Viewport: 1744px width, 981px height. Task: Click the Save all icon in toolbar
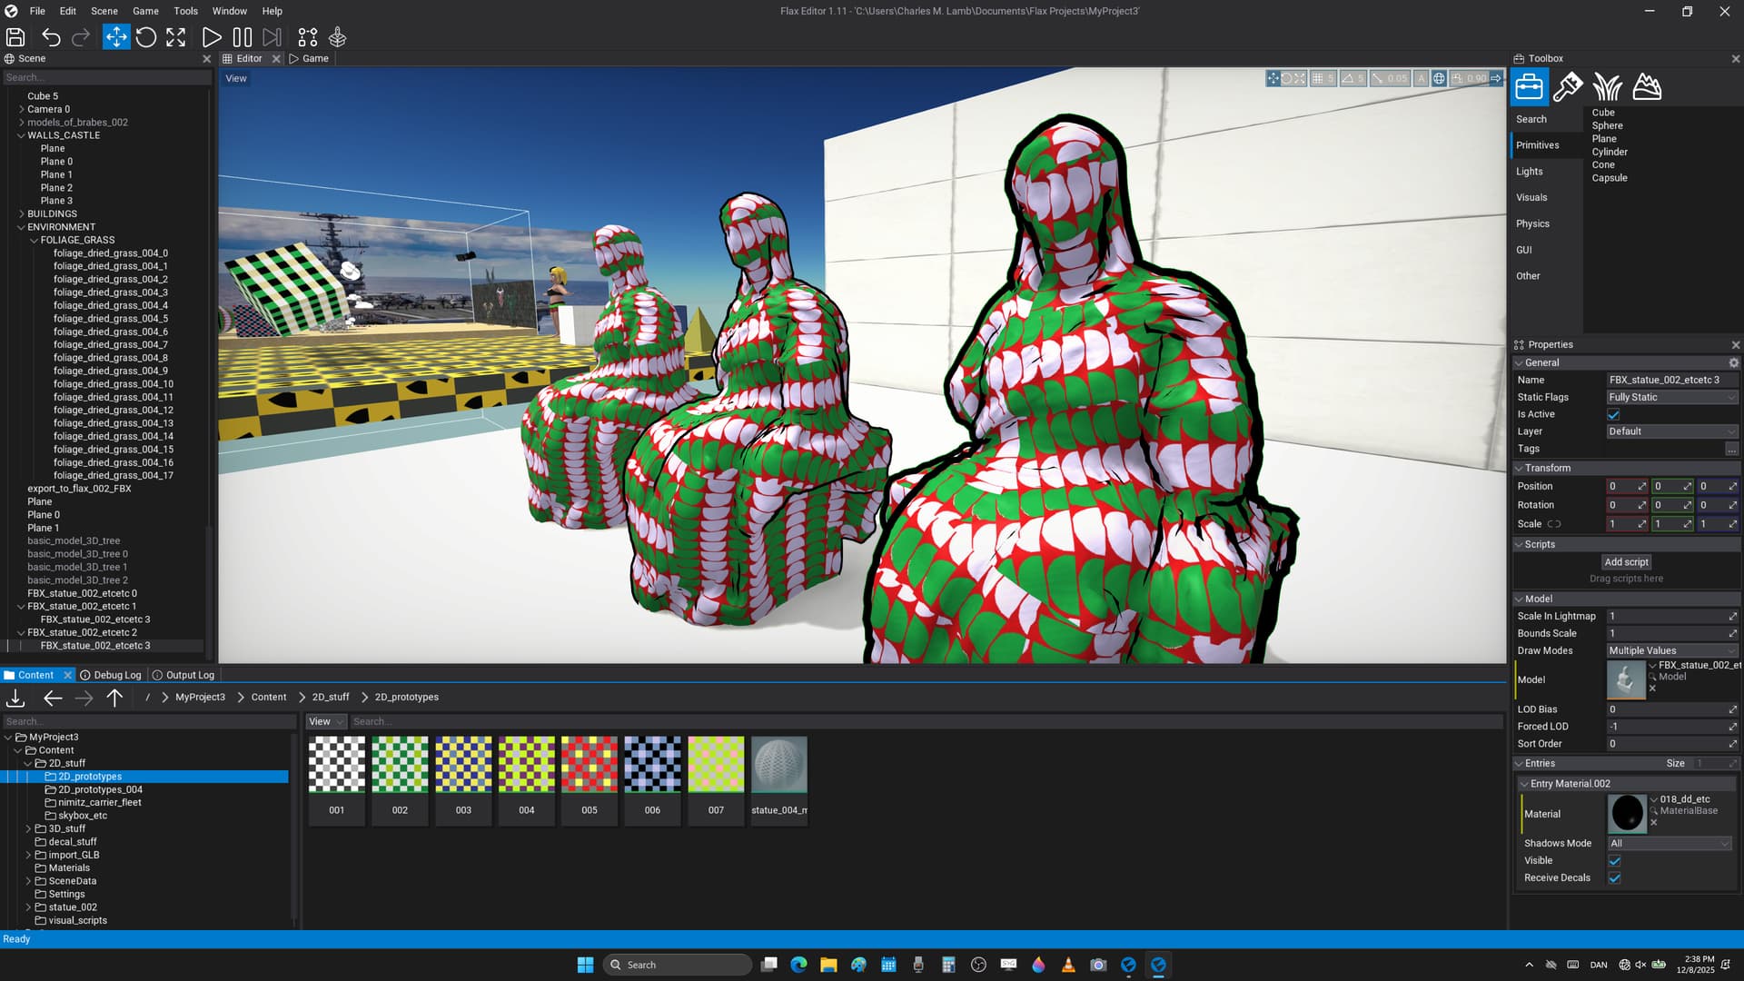[x=15, y=37]
